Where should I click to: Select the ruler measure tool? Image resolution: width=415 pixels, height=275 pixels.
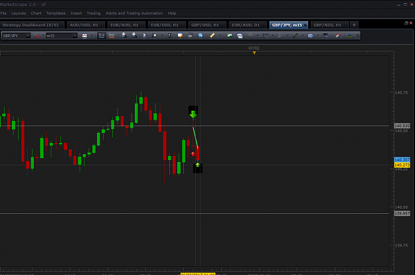(212, 35)
